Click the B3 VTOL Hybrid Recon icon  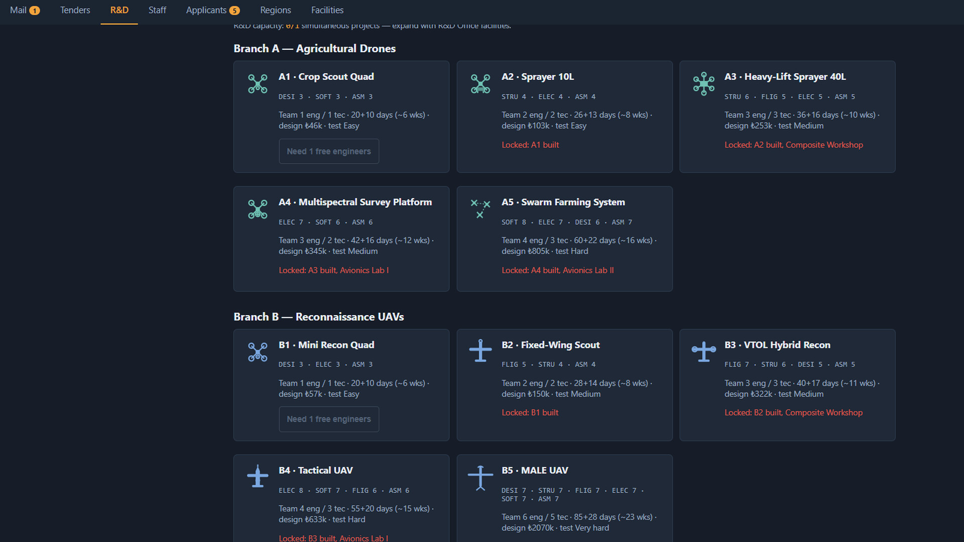pyautogui.click(x=703, y=351)
